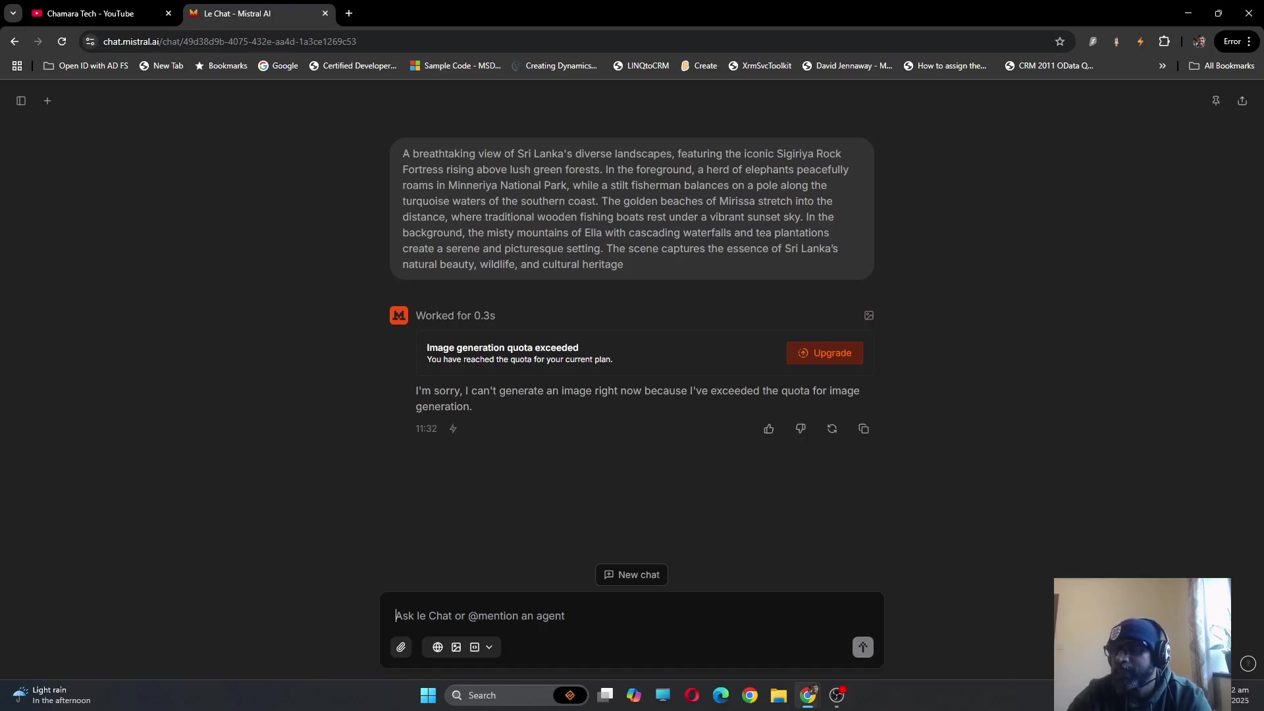Send the message with arrow button
Screen dimensions: 1264x711
tap(863, 647)
